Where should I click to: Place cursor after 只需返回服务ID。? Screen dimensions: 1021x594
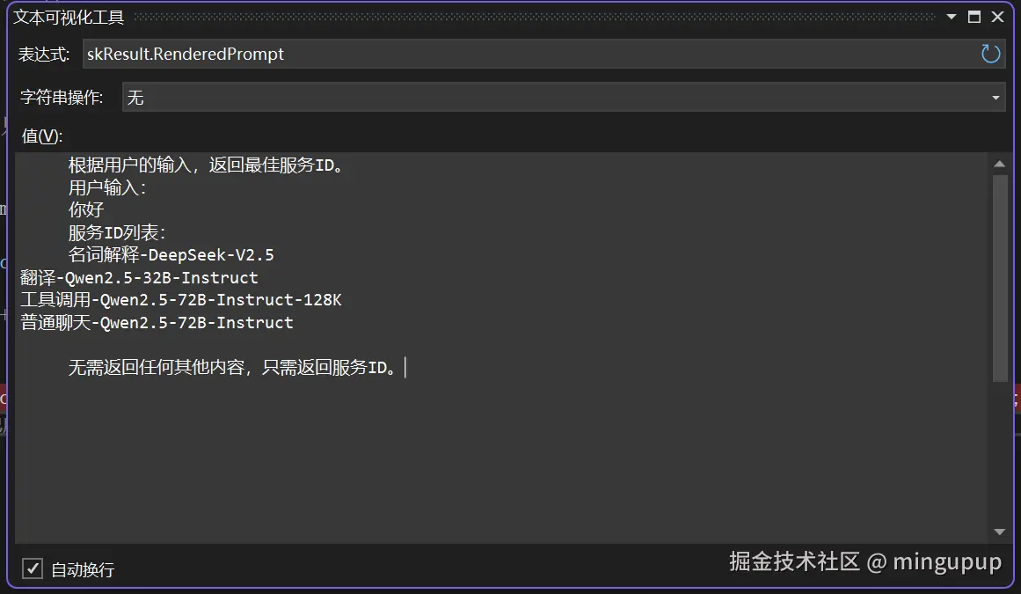click(x=405, y=368)
